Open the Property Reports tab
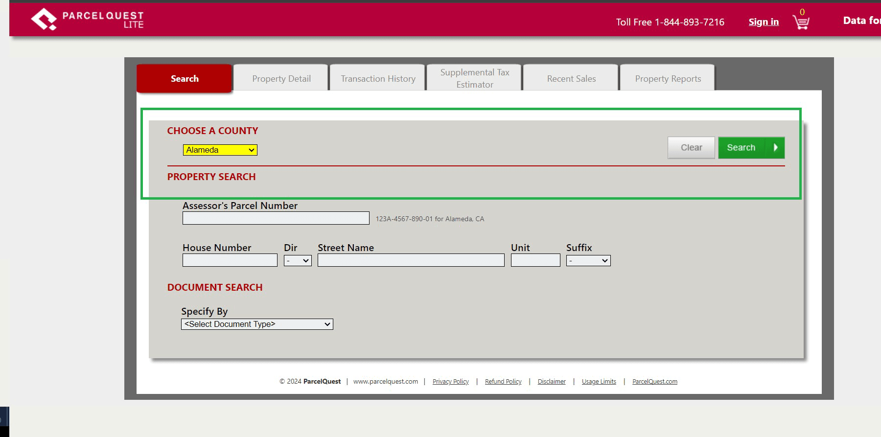The image size is (881, 437). click(x=668, y=78)
